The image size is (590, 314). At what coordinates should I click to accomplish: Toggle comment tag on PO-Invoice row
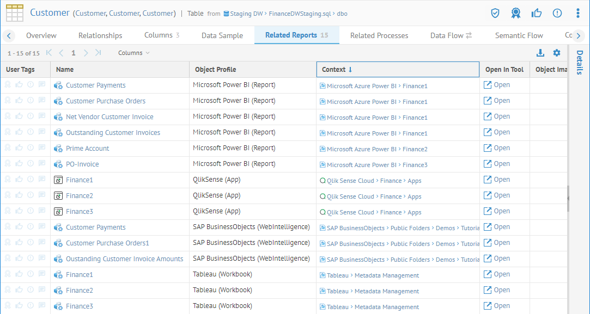42,164
